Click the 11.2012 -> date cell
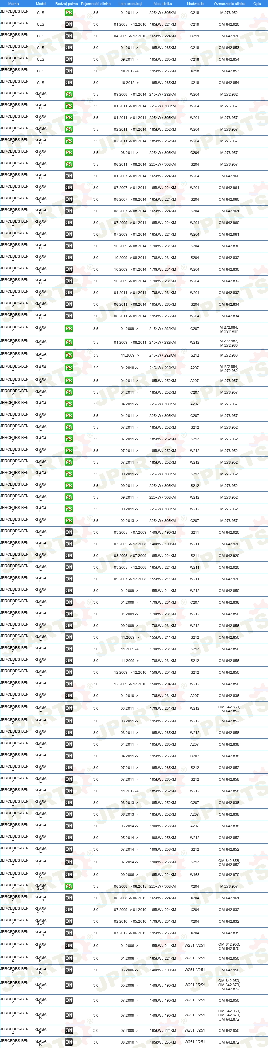Viewport: 268px width, 1048px height. [130, 791]
